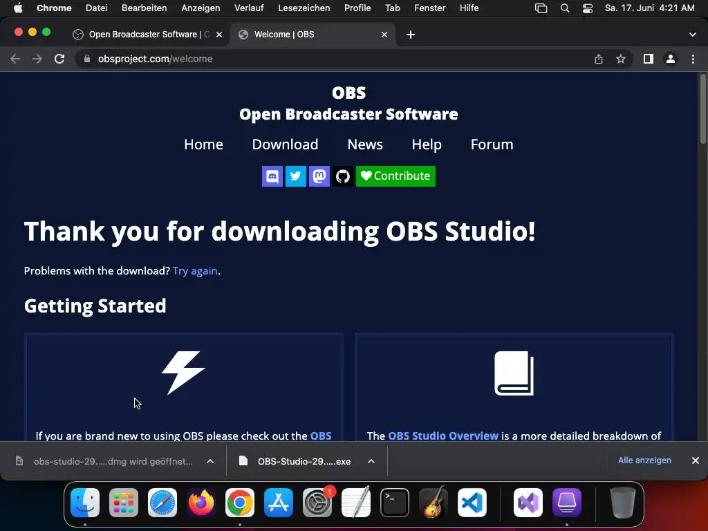This screenshot has height=531, width=708.
Task: Click the share page icon in address bar
Action: click(599, 59)
